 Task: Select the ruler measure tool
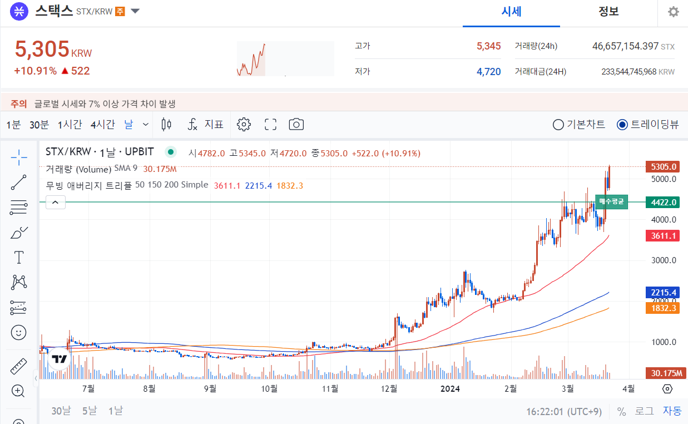19,367
